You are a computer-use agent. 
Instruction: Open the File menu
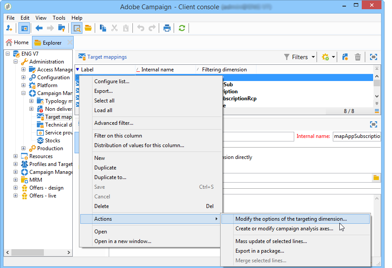click(11, 18)
